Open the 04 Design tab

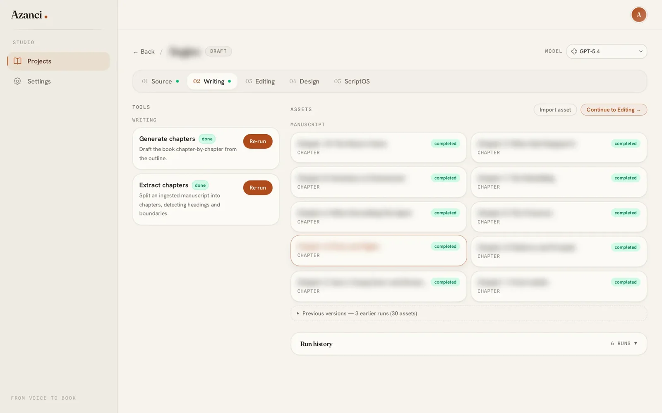304,81
